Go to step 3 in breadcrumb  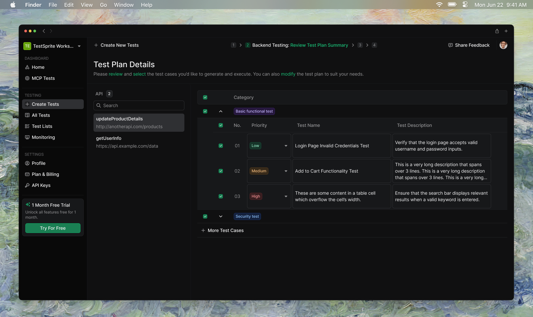360,45
